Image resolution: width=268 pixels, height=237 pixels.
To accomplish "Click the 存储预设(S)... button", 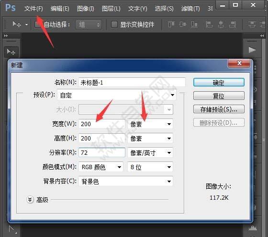I will (x=219, y=109).
